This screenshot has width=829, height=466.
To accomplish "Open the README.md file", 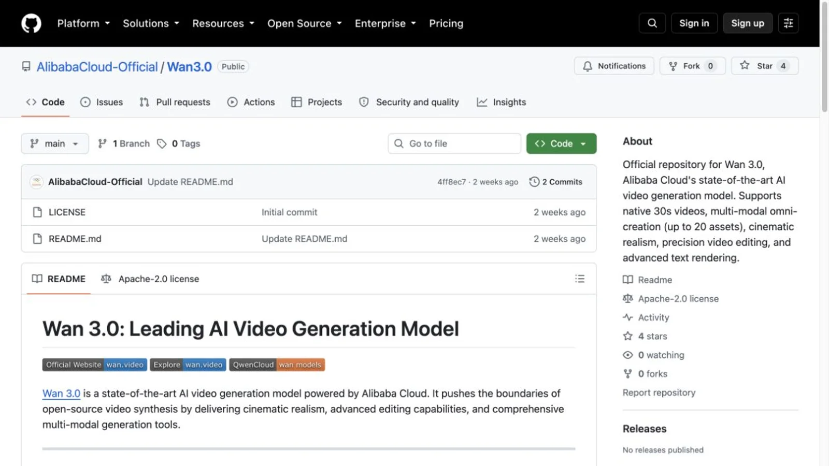I will tap(75, 239).
